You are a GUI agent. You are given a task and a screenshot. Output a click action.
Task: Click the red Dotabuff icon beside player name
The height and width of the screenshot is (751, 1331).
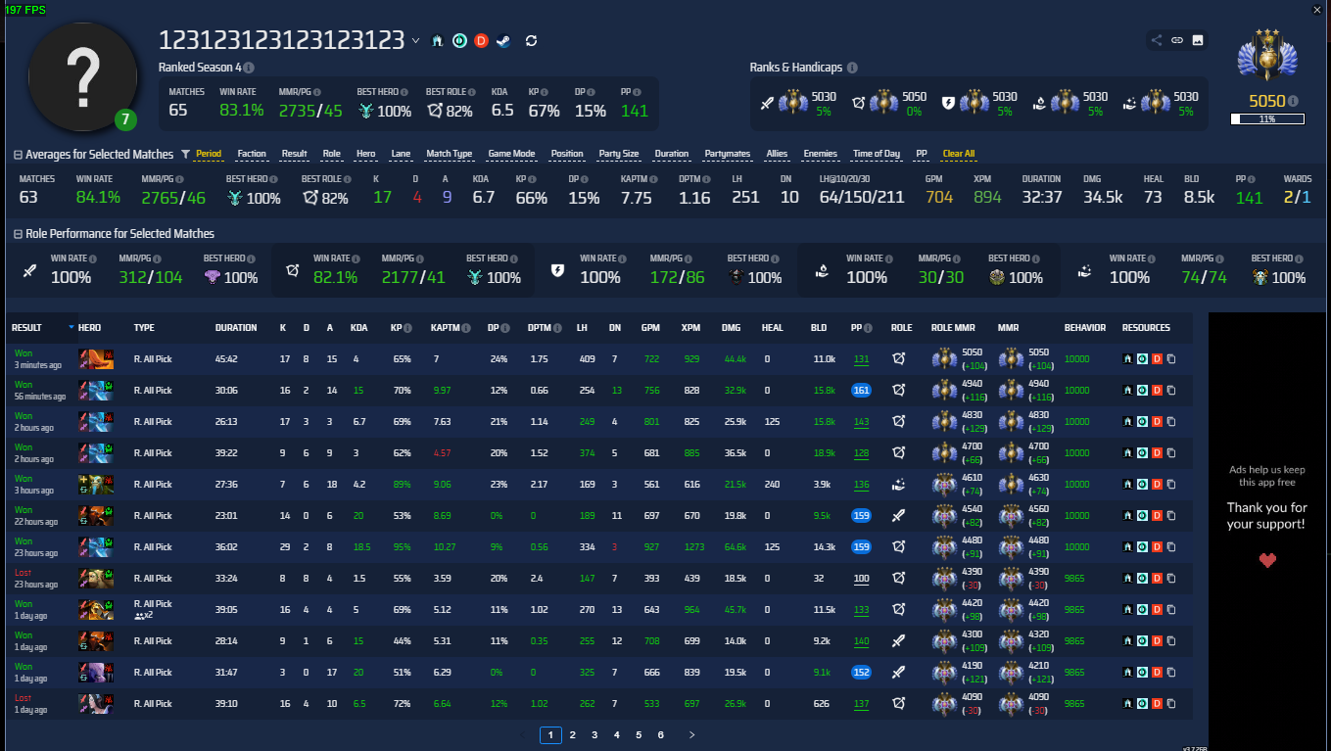point(481,41)
